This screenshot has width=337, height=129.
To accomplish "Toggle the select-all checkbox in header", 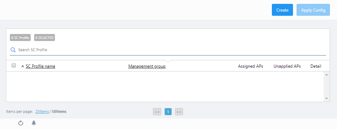I will pyautogui.click(x=14, y=65).
